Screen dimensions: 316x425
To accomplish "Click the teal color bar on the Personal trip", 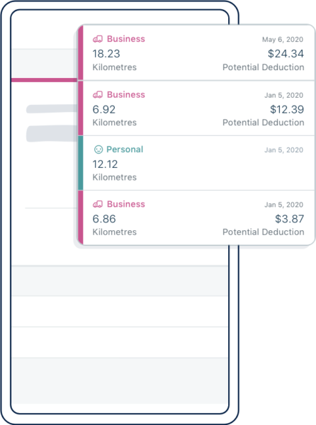I will (81, 163).
